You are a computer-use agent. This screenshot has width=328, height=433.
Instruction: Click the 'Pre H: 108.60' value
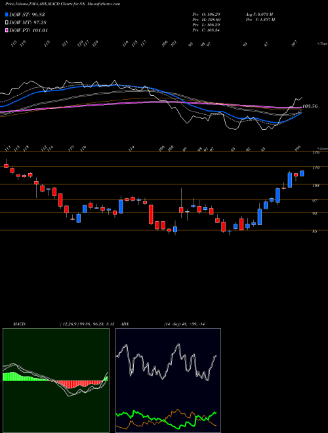click(x=206, y=20)
